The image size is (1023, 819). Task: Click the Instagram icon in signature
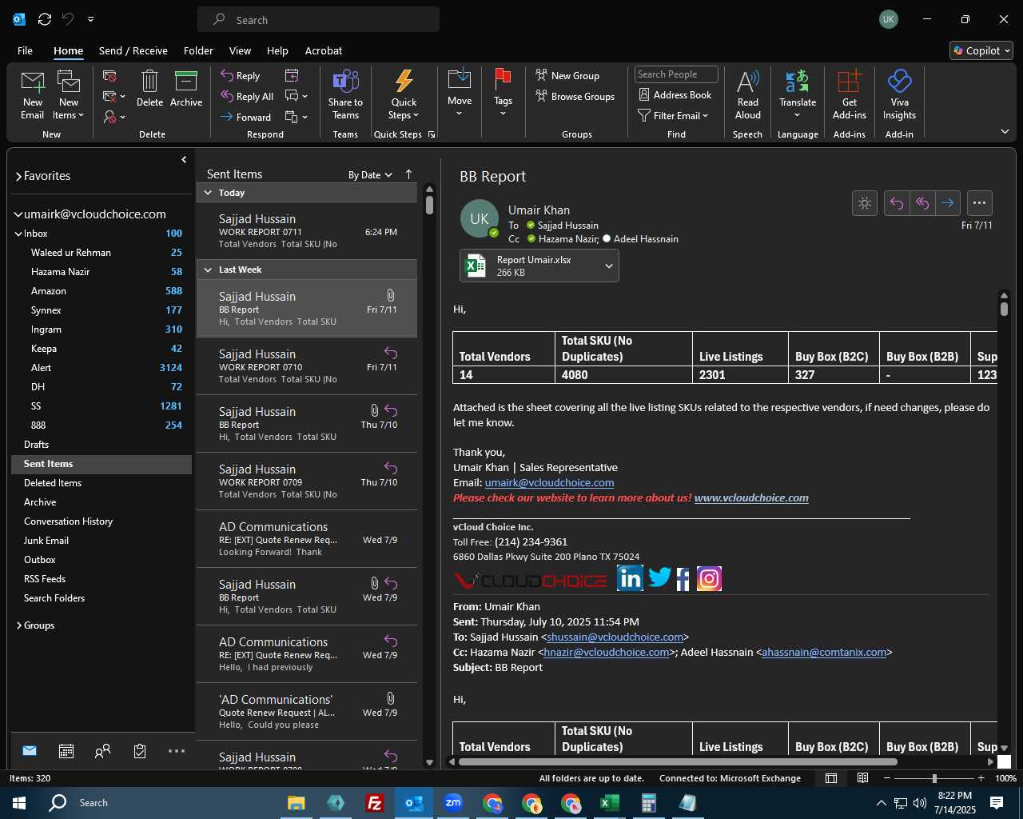click(x=709, y=577)
